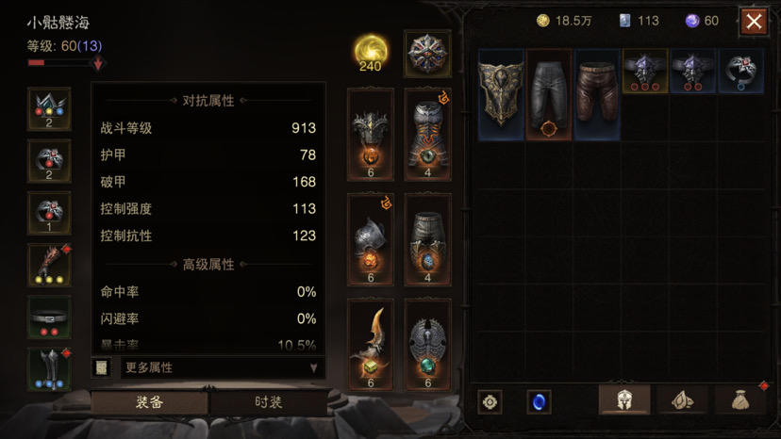Open the pouch bag tab in inventory
The image size is (781, 439).
740,399
